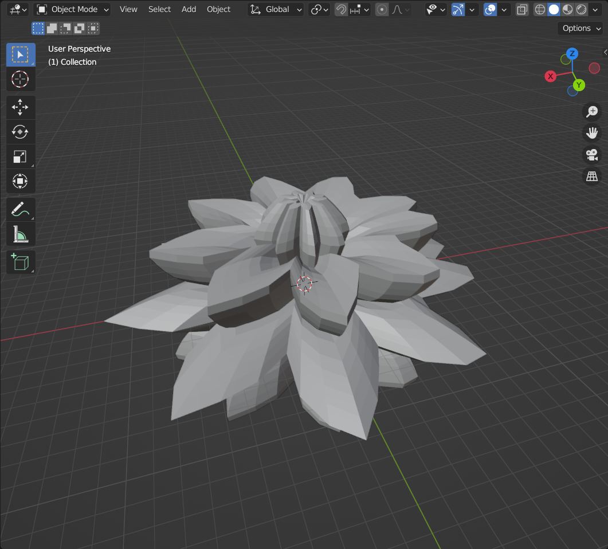Set selection mode to subtract

tap(65, 28)
